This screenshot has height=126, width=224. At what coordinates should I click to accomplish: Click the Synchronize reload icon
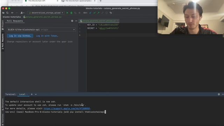pos(7,13)
